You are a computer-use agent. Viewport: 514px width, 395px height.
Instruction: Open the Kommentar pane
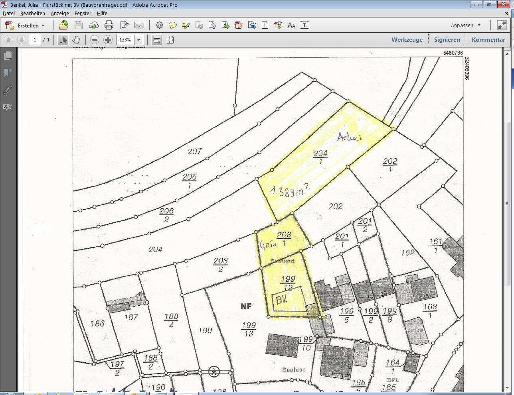488,40
